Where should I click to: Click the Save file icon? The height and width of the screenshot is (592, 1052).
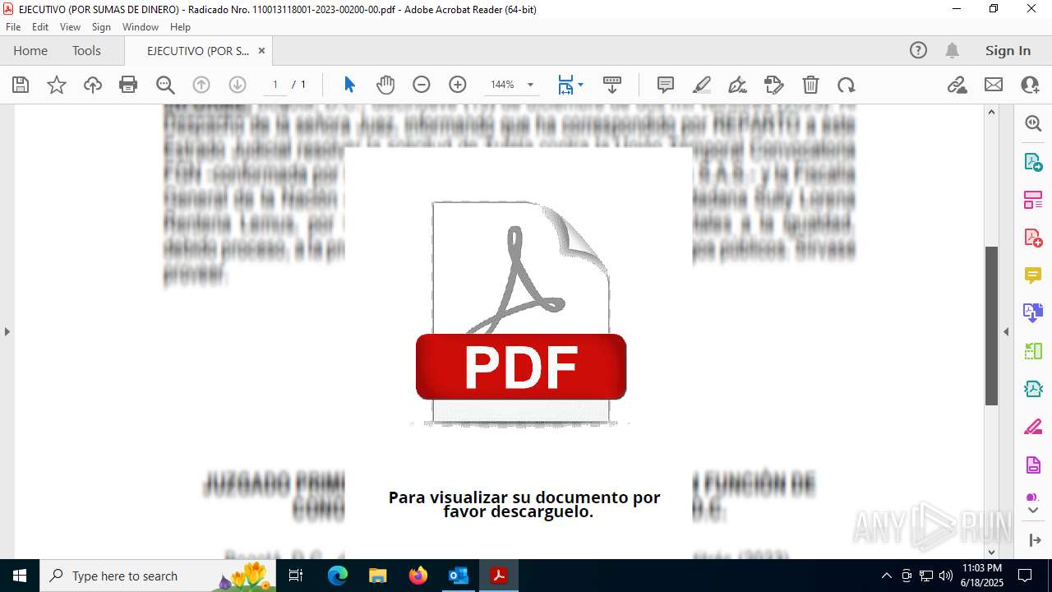coord(21,85)
